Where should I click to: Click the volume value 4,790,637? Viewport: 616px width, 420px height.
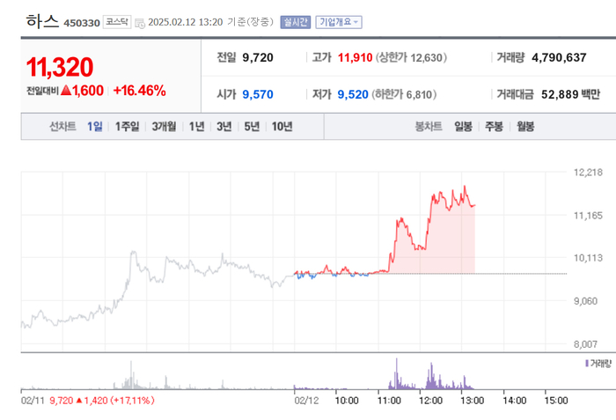[x=559, y=57]
